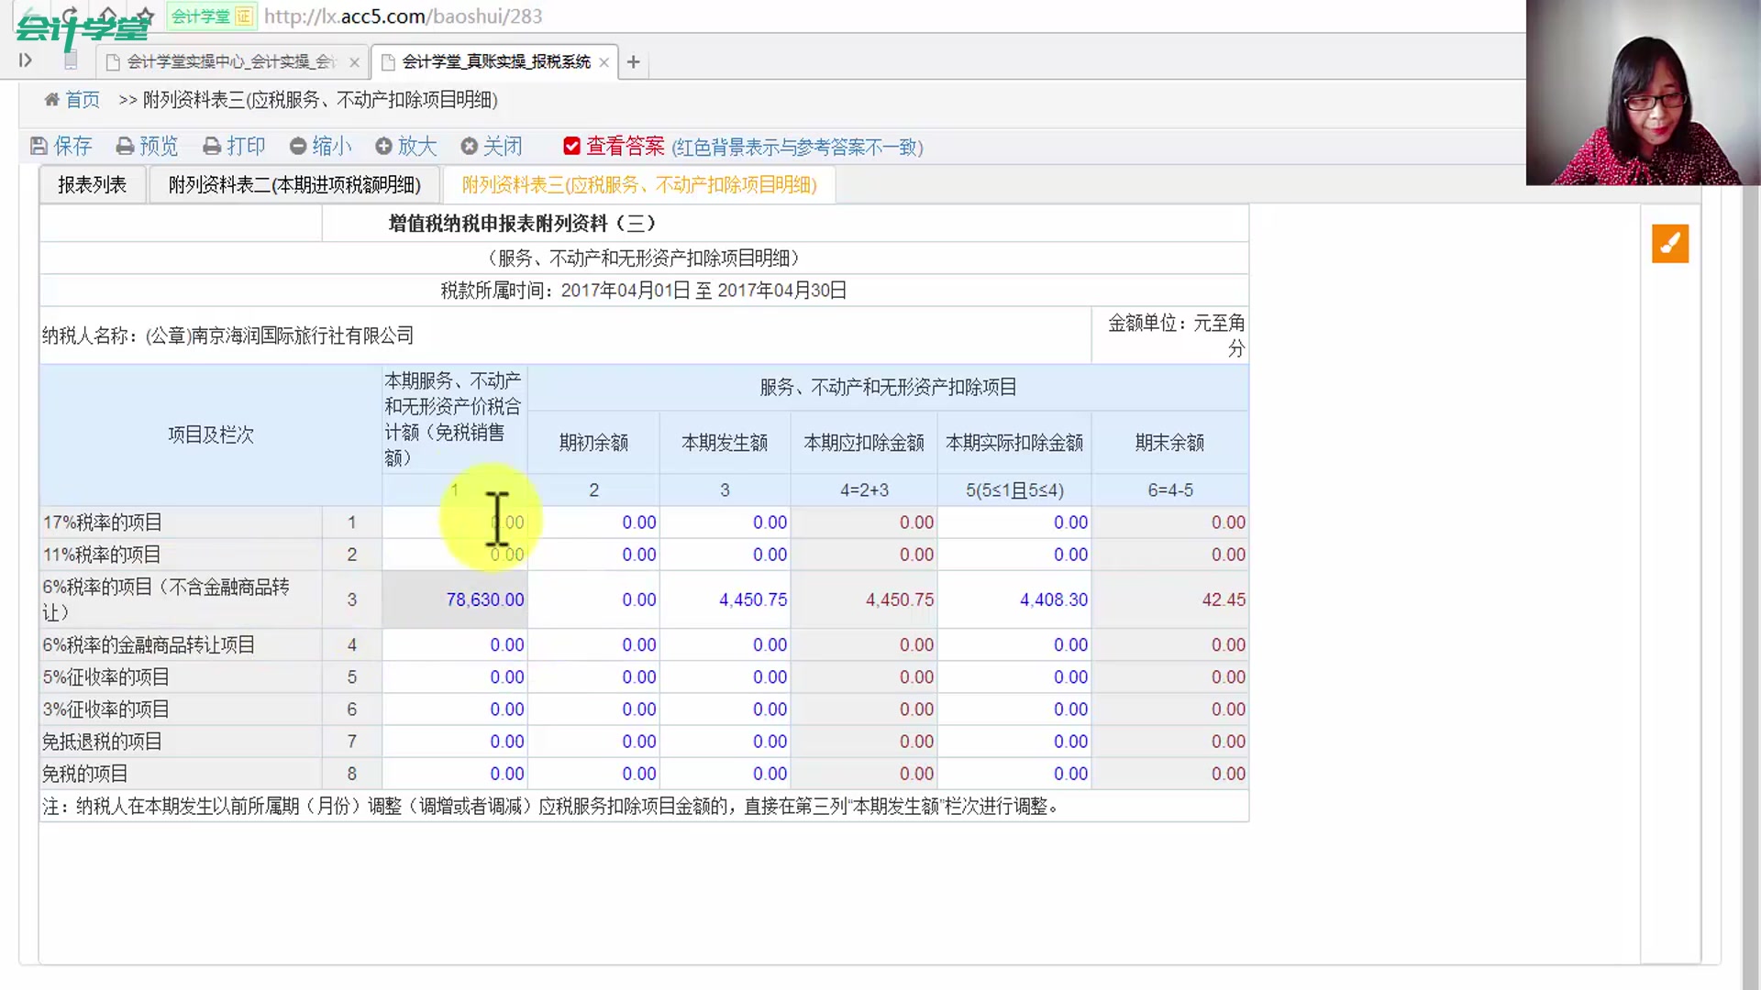Switch to the 报表列表 tab

pos(92,183)
